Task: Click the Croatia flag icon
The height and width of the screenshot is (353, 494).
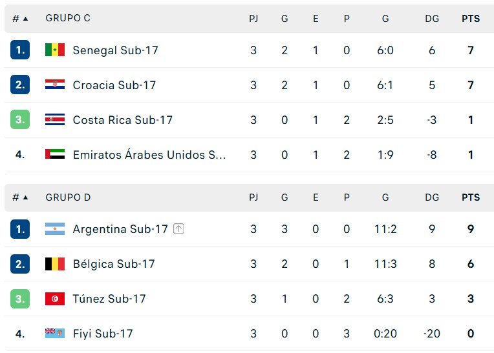Action: 55,85
